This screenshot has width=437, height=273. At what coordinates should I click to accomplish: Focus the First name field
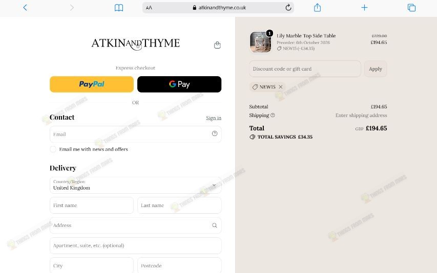[x=92, y=206]
